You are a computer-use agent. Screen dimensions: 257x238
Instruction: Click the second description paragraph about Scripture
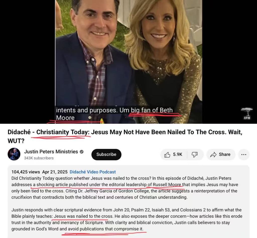(x=127, y=219)
